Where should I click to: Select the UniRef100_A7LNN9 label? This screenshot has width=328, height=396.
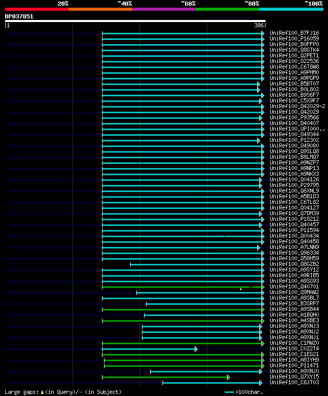pos(294,247)
